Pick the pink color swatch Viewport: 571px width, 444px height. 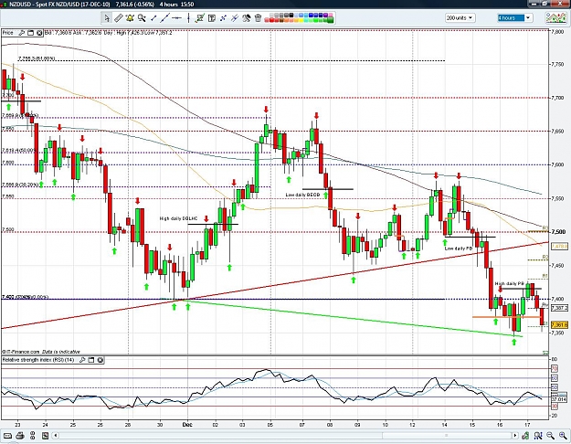pyautogui.click(x=331, y=15)
